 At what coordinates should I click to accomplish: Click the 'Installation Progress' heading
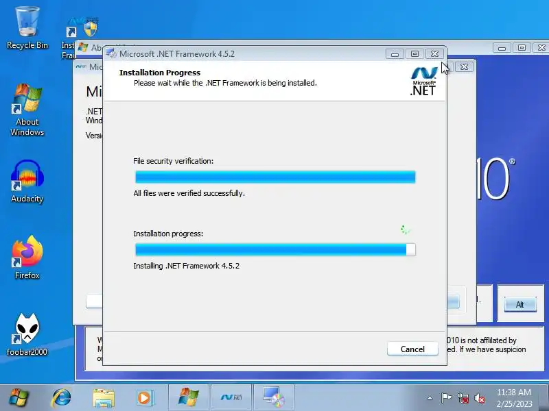(x=160, y=73)
